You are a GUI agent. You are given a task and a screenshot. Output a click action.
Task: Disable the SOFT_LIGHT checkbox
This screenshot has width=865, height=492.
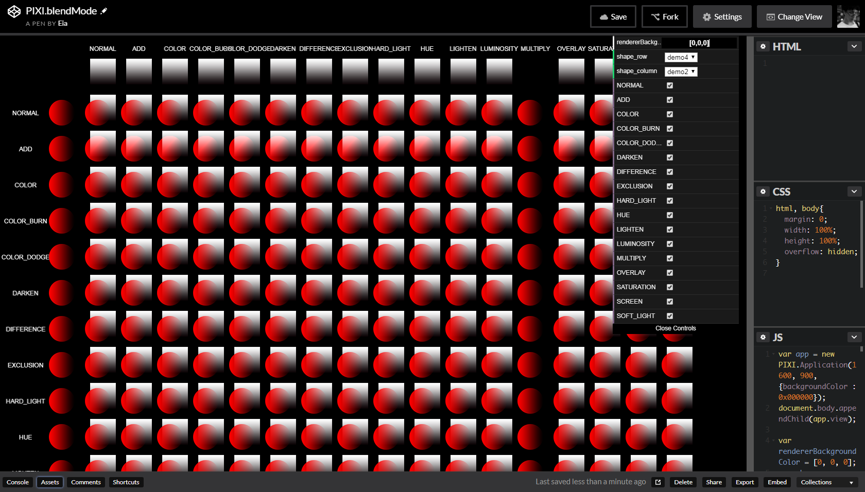coord(670,316)
